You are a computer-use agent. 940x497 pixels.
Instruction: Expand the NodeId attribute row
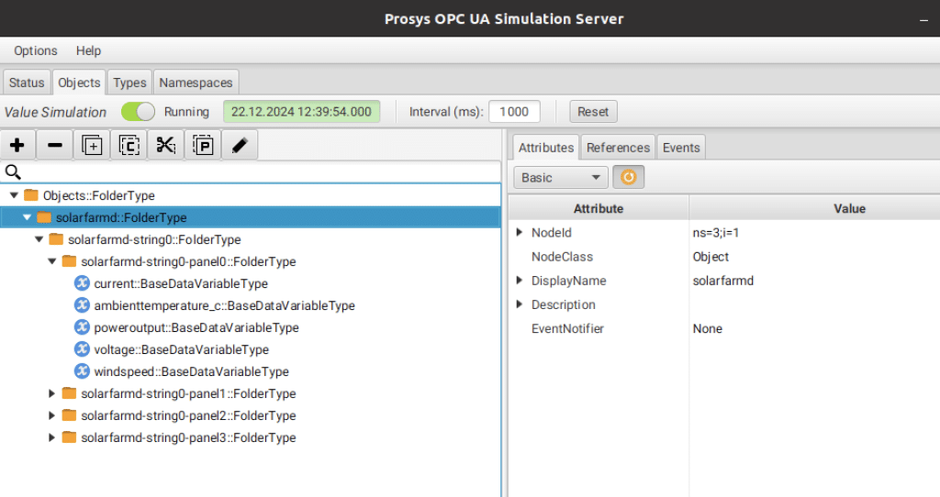point(520,232)
